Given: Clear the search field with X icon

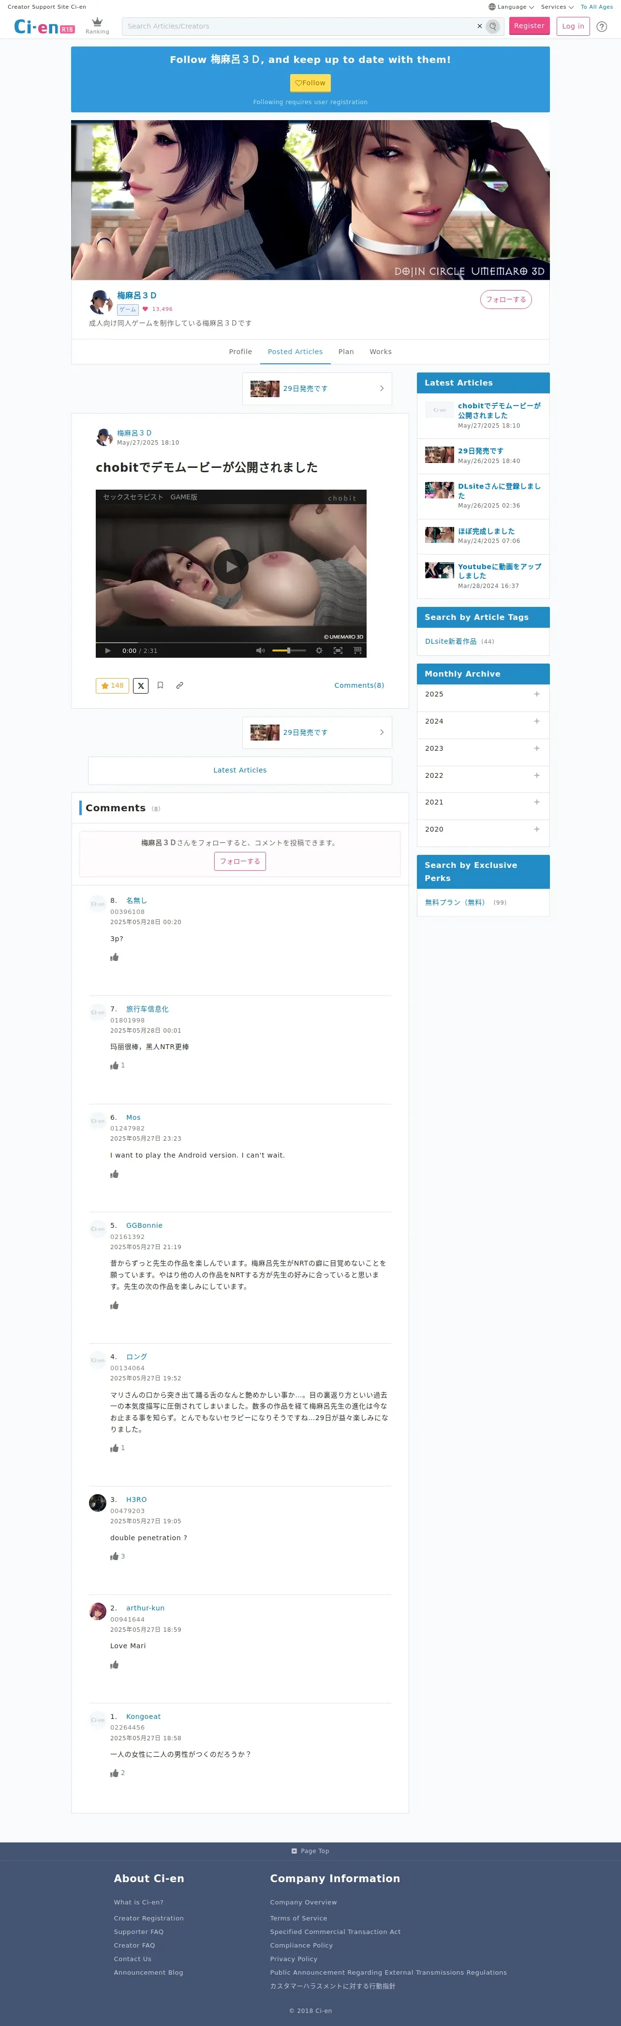Looking at the screenshot, I should [x=480, y=26].
